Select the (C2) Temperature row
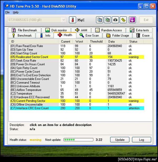The width and height of the screenshot is (158, 162). click(x=77, y=94)
